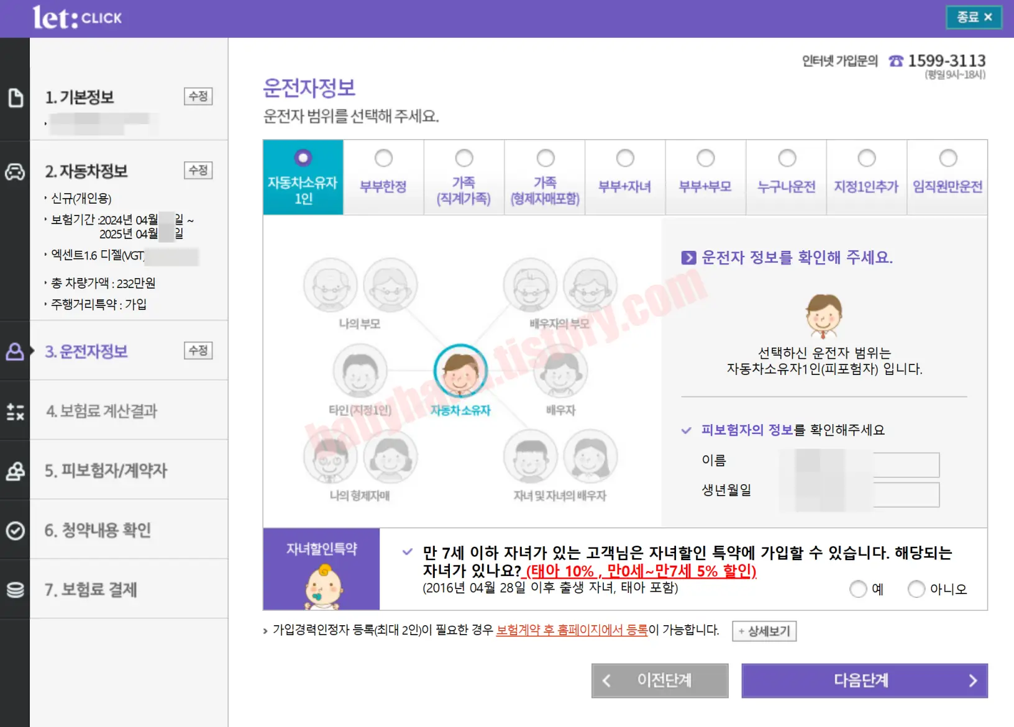Click the 나의 형제자매 avatar

tap(360, 457)
